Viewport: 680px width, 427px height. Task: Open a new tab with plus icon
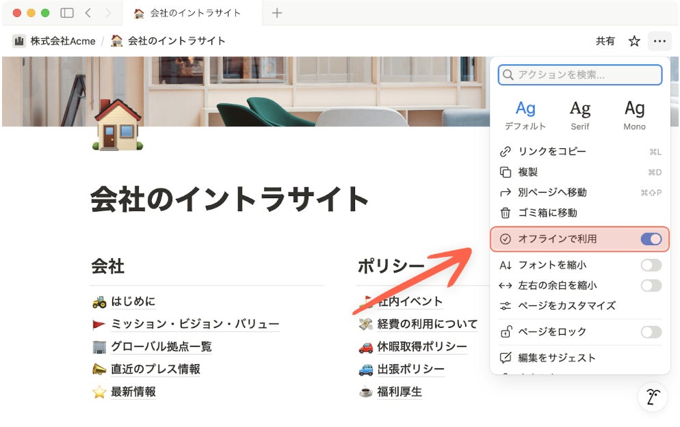point(276,13)
